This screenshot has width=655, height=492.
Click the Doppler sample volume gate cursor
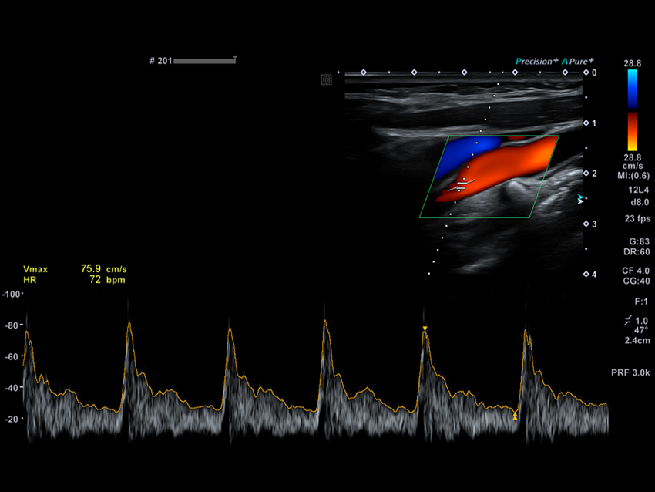coord(462,184)
